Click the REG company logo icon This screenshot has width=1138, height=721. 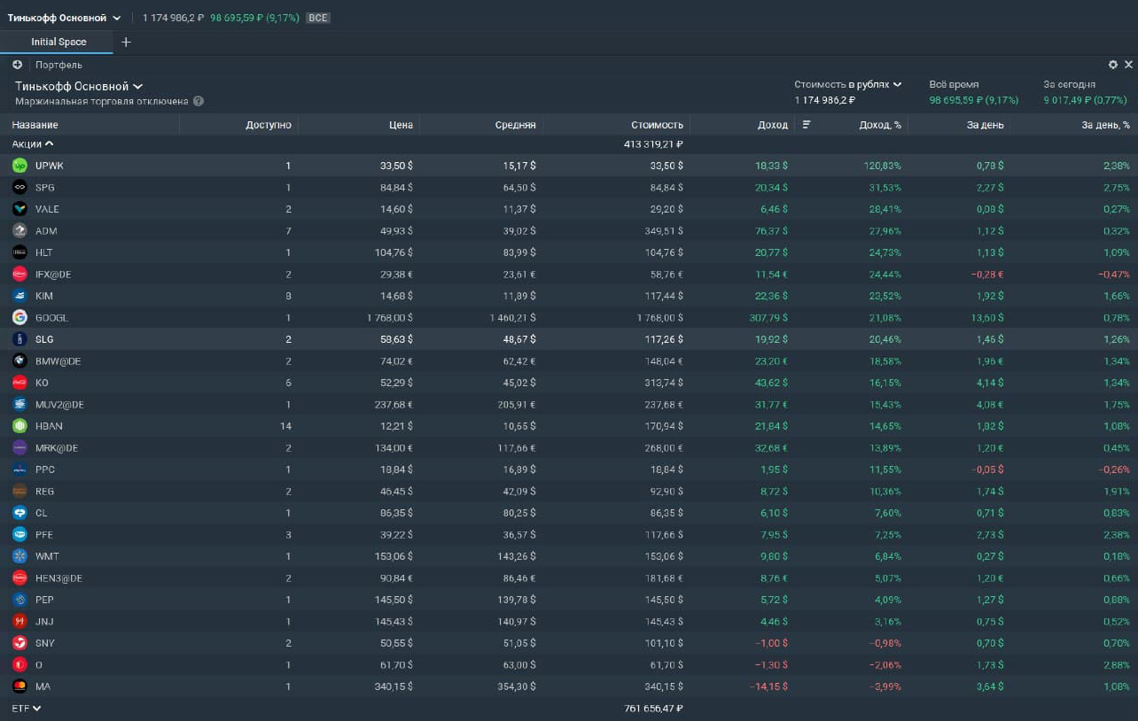point(19,491)
